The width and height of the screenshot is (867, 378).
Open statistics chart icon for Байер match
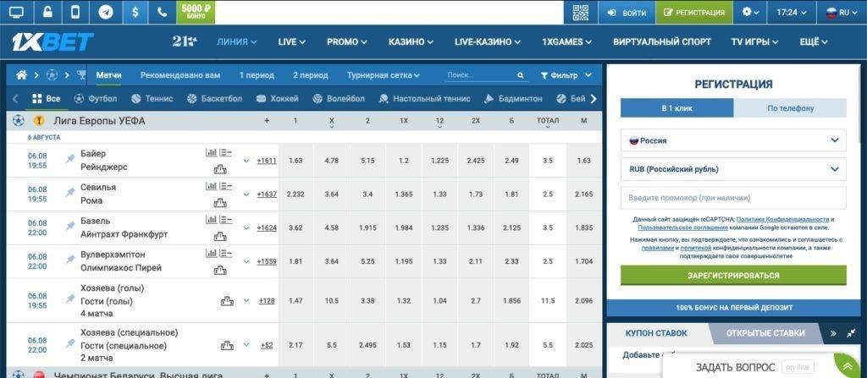[x=211, y=152]
